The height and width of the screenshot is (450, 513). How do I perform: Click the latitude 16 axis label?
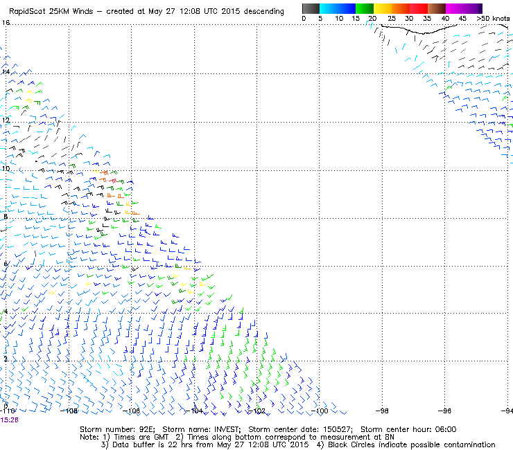pos(6,23)
